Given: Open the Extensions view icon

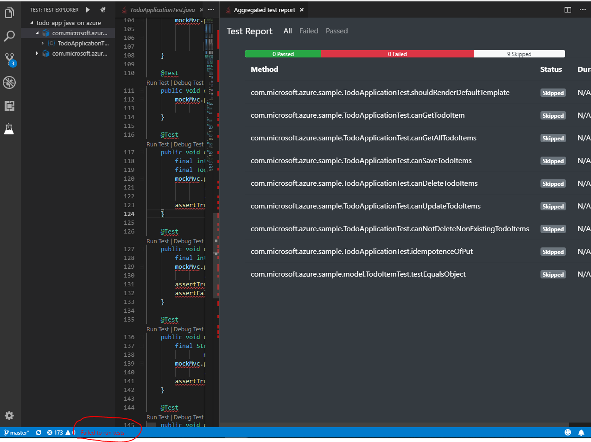Looking at the screenshot, I should [9, 106].
